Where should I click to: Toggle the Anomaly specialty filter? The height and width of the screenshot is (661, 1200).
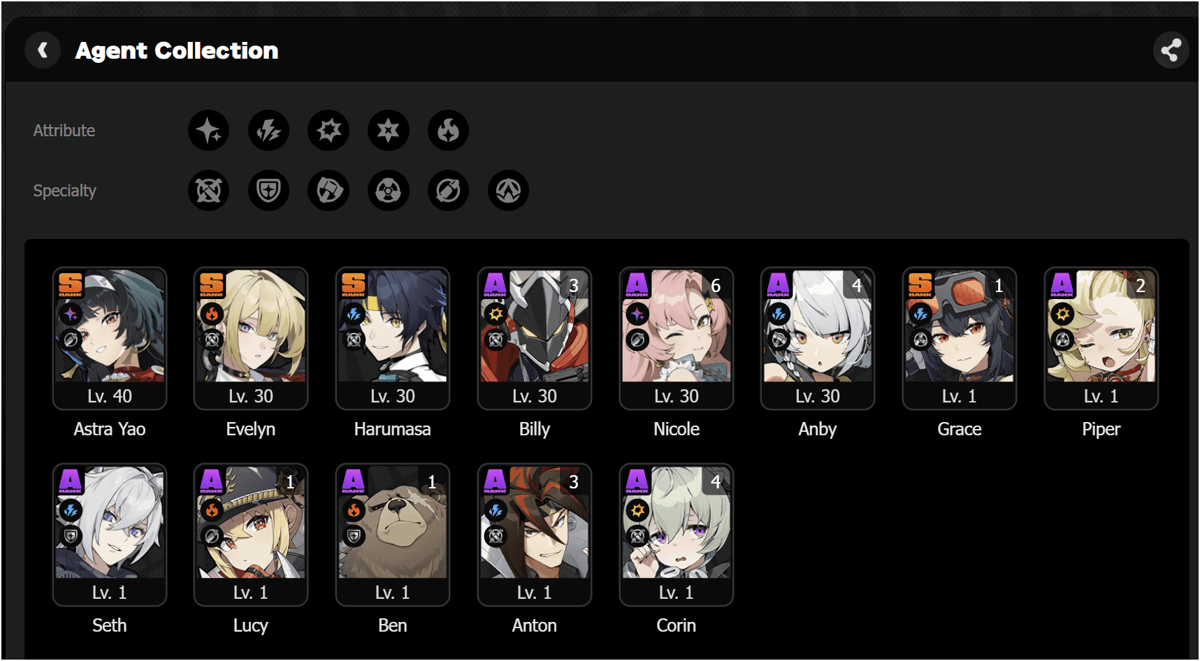coord(389,191)
